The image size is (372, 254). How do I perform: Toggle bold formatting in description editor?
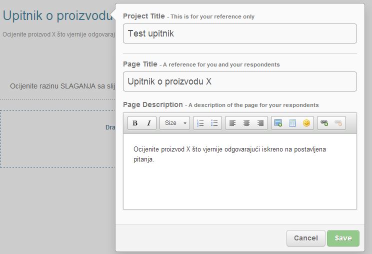click(135, 123)
